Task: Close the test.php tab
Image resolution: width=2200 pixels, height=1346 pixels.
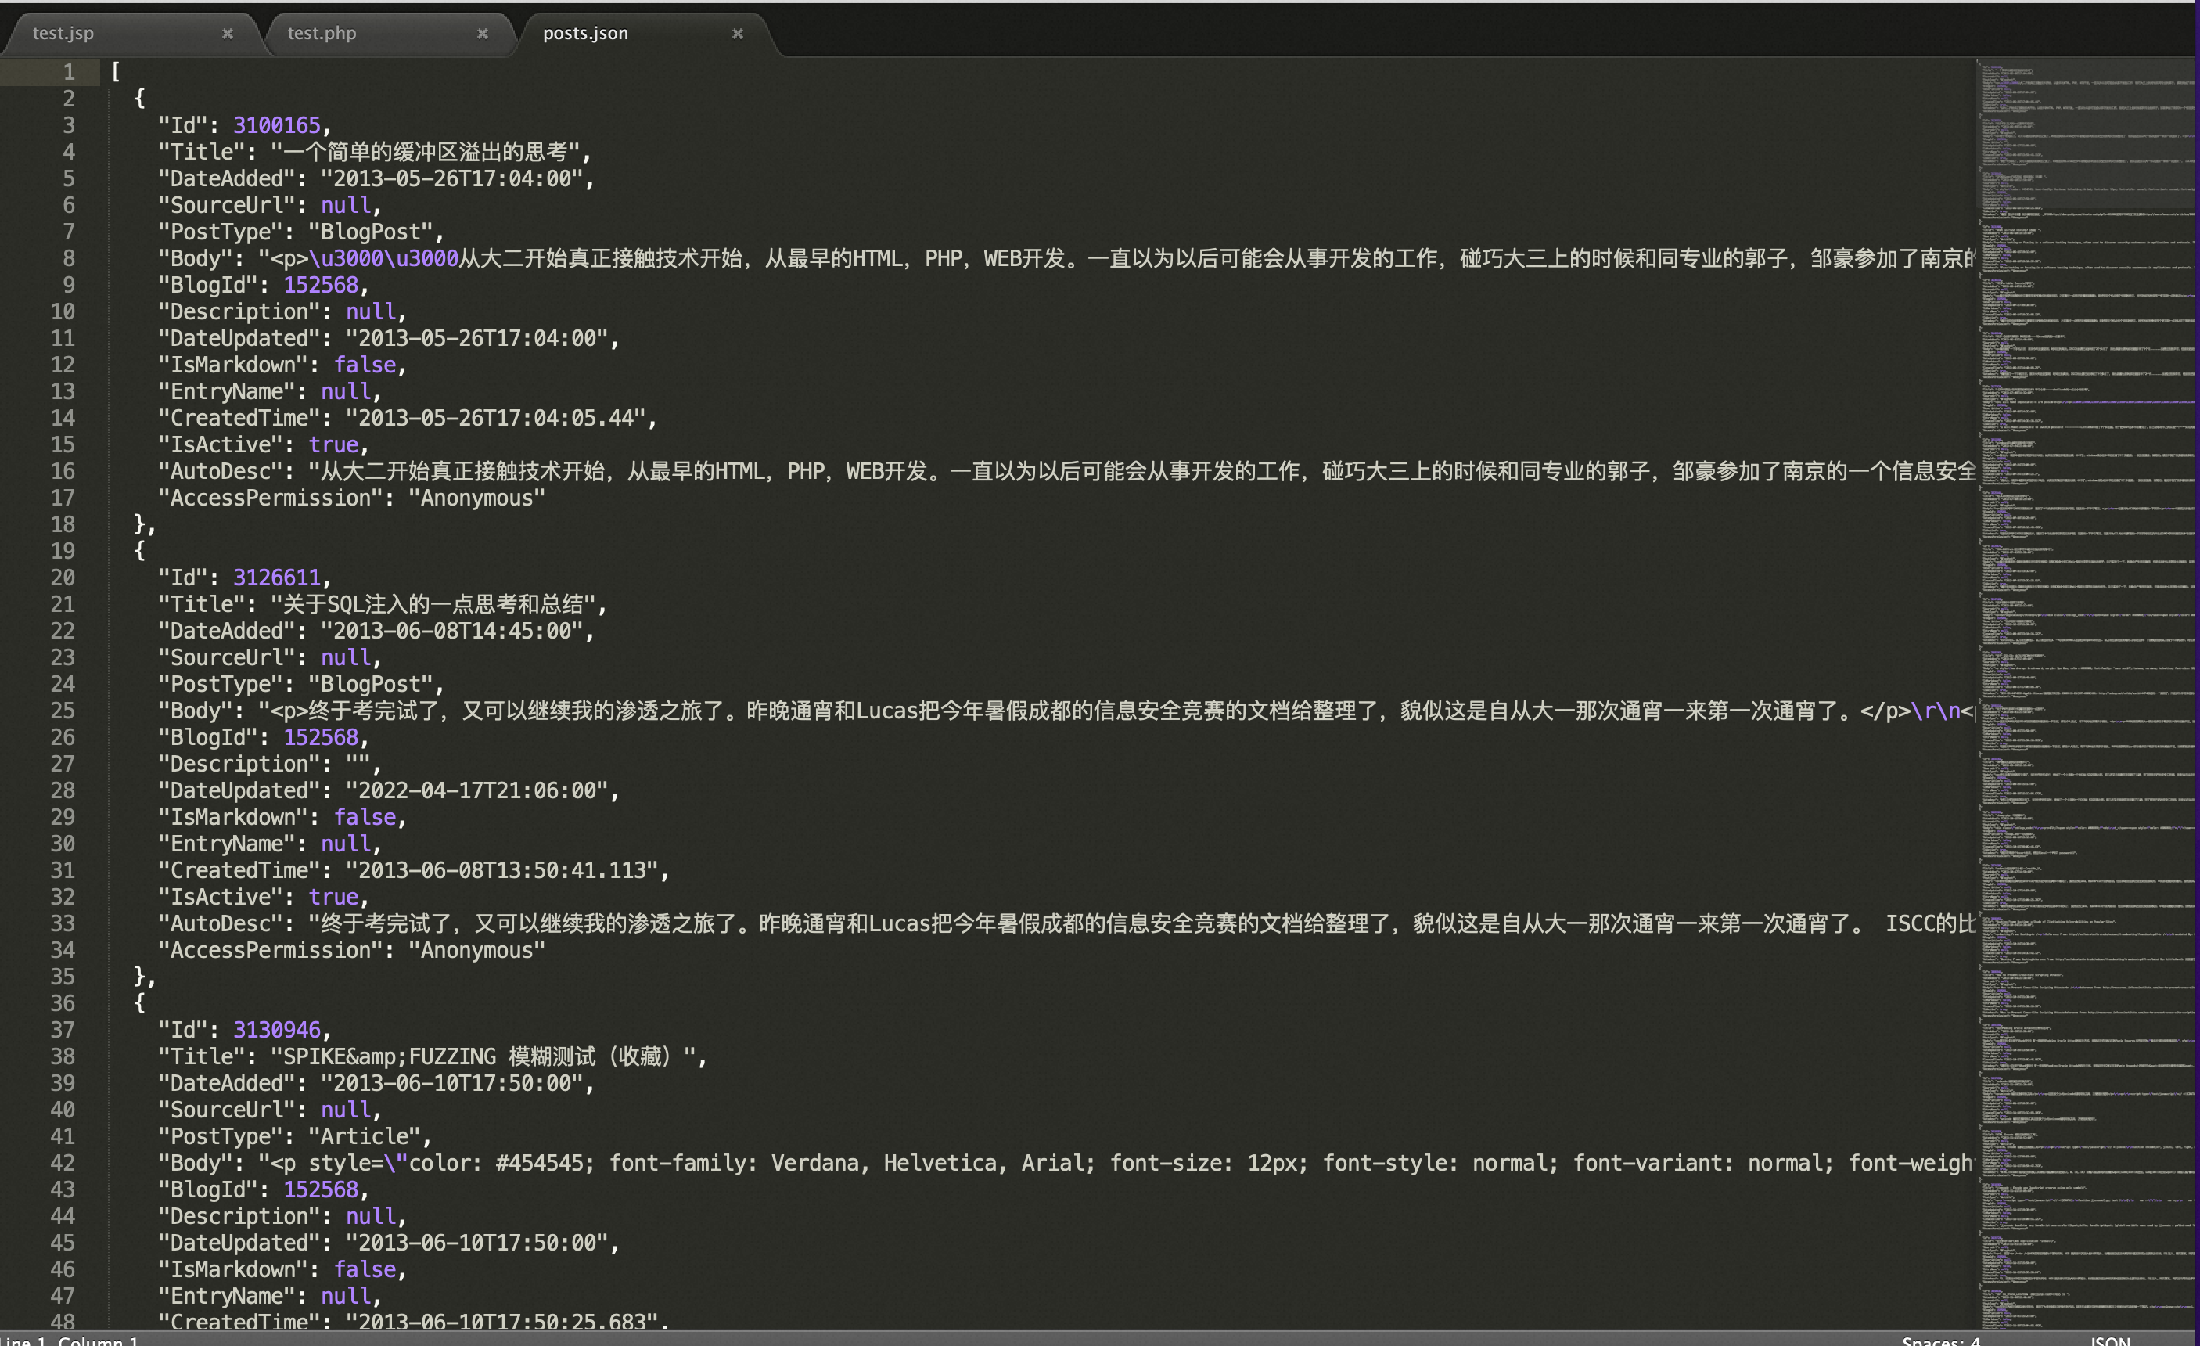Action: [x=482, y=33]
